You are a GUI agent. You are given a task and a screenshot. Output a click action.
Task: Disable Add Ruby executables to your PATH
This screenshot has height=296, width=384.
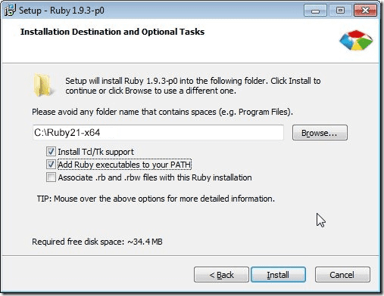[51, 165]
